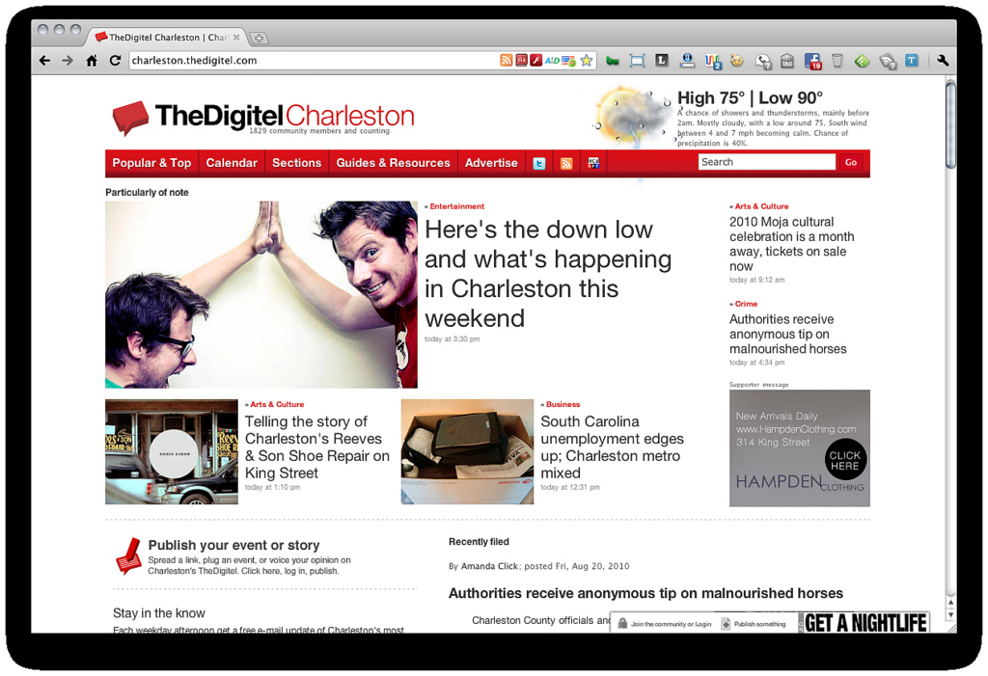Click TheDigitel red speech bubble logo
The width and height of the screenshot is (988, 676).
pos(130,118)
